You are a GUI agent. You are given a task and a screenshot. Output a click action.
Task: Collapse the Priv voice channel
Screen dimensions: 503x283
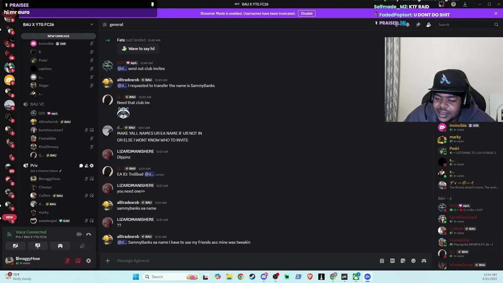[34, 165]
